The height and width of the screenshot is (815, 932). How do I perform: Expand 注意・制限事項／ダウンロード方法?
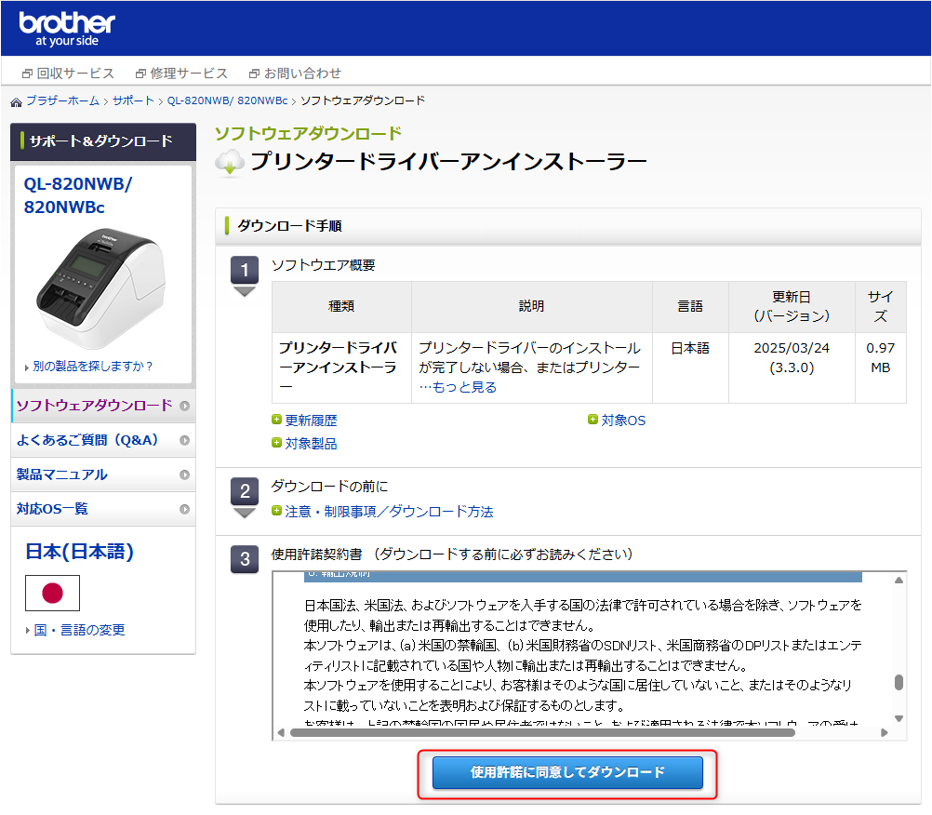[x=389, y=512]
